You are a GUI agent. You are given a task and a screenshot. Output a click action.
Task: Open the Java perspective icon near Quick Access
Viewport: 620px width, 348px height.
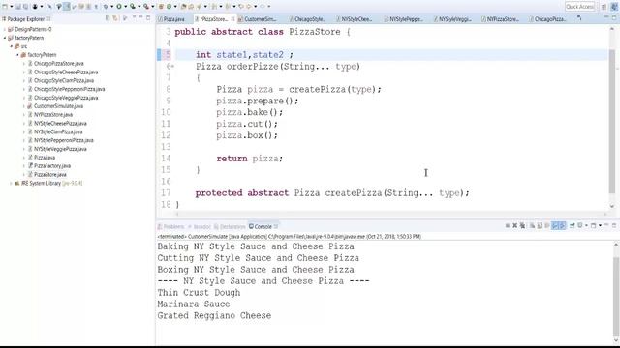[x=614, y=7]
